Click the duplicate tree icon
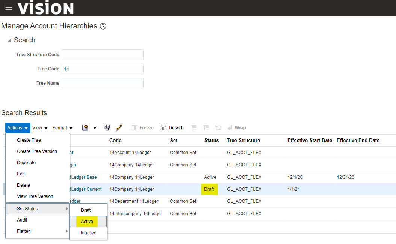The image size is (396, 244). (107, 128)
